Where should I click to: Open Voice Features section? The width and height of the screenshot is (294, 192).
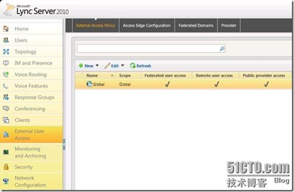[31, 86]
